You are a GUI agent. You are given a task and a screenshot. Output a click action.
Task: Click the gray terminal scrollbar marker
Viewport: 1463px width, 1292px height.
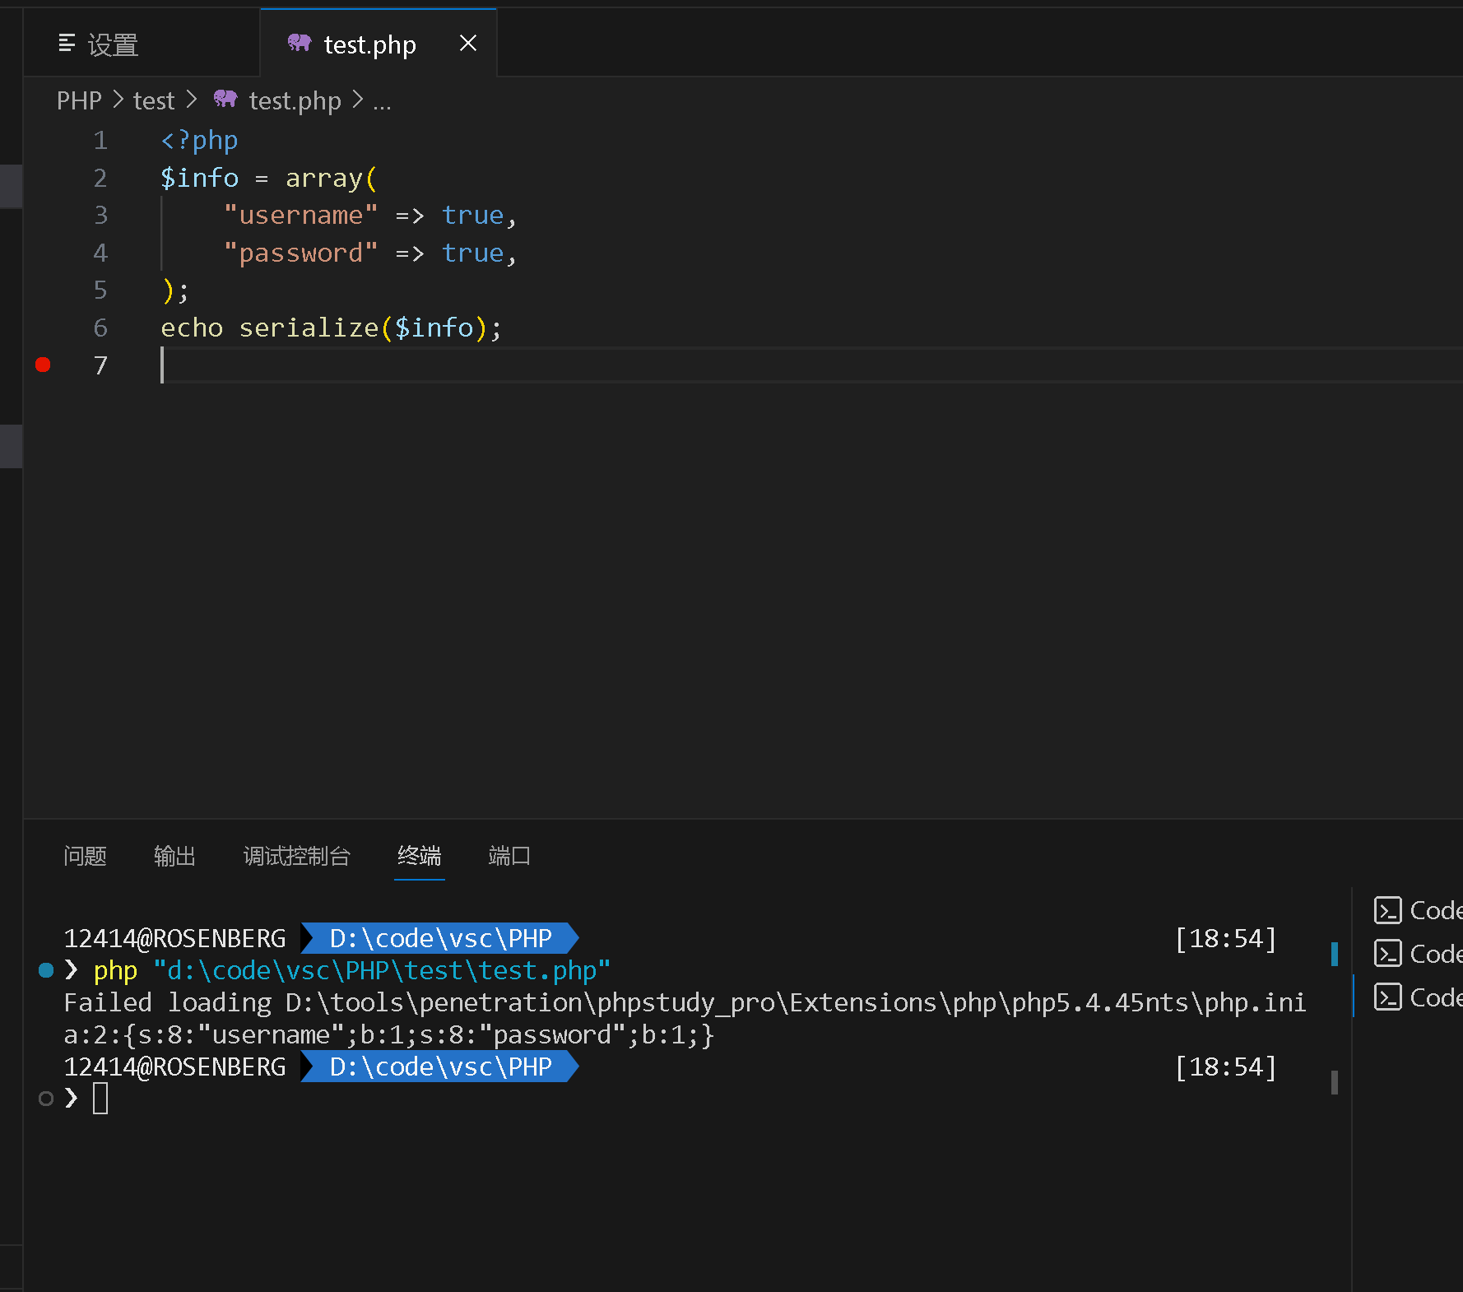(x=1334, y=1082)
